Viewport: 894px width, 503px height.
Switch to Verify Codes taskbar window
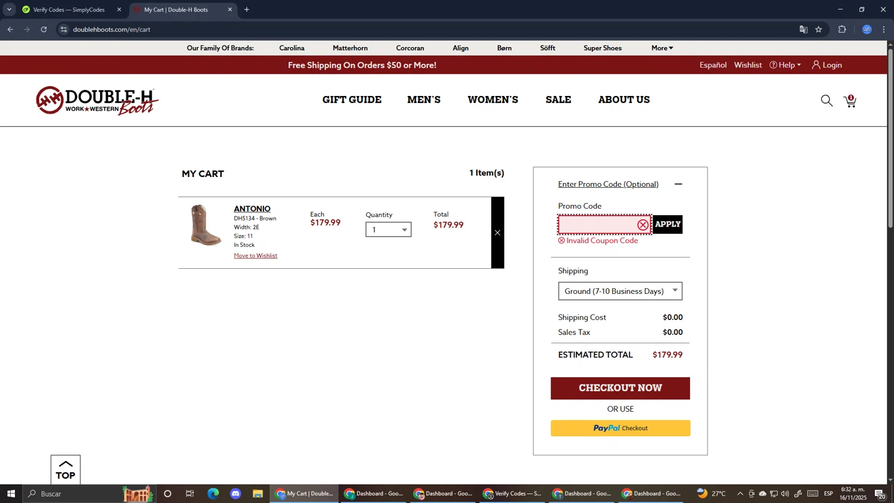513,493
